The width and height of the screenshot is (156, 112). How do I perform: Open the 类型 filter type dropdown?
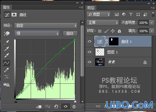click(x=99, y=14)
